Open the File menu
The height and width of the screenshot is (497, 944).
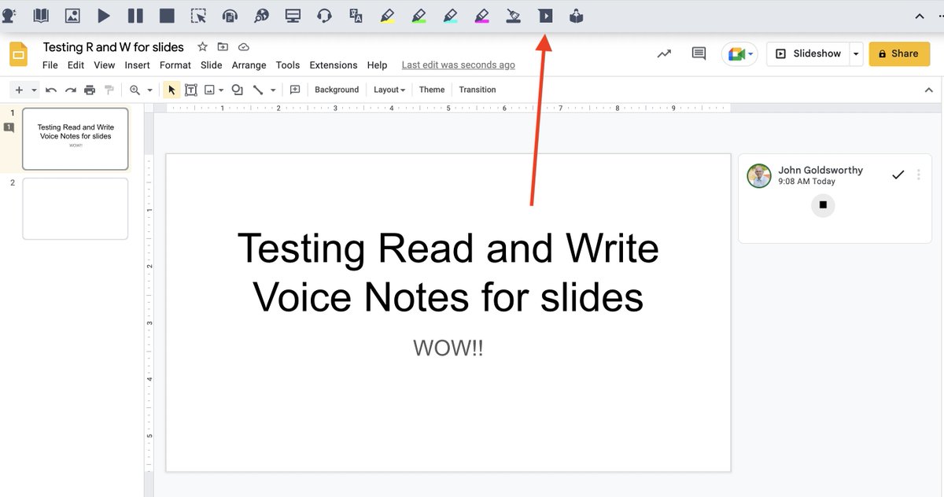click(50, 65)
